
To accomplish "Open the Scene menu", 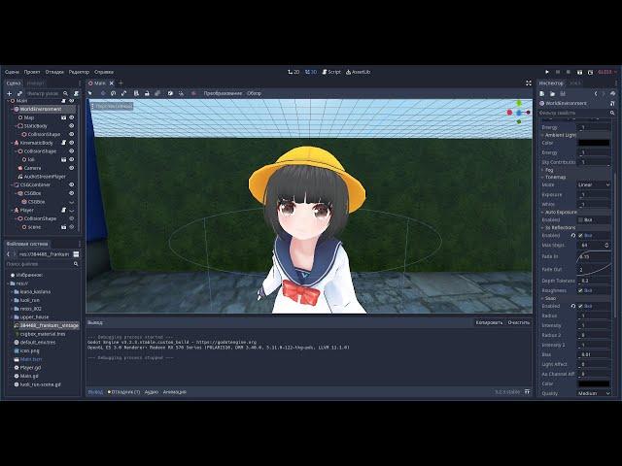I will click(x=12, y=72).
